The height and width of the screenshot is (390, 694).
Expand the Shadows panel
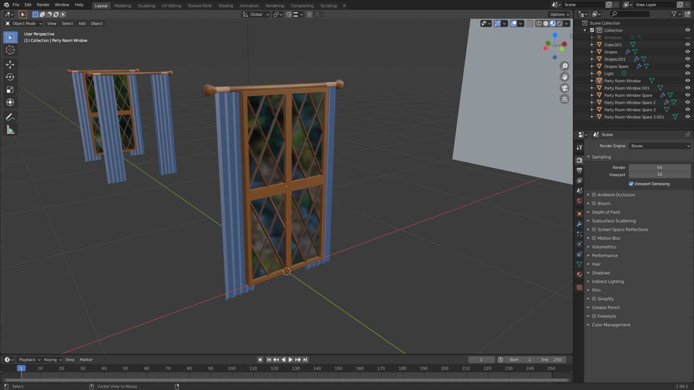[x=601, y=273]
